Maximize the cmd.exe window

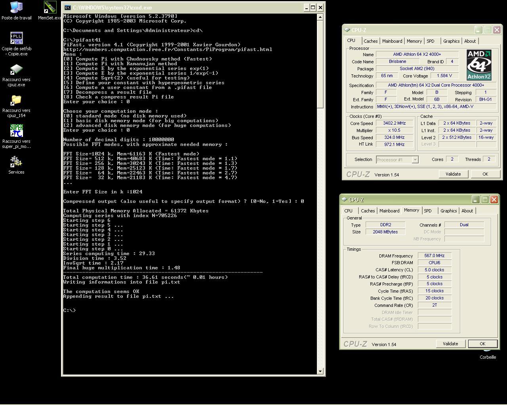tap(313, 8)
